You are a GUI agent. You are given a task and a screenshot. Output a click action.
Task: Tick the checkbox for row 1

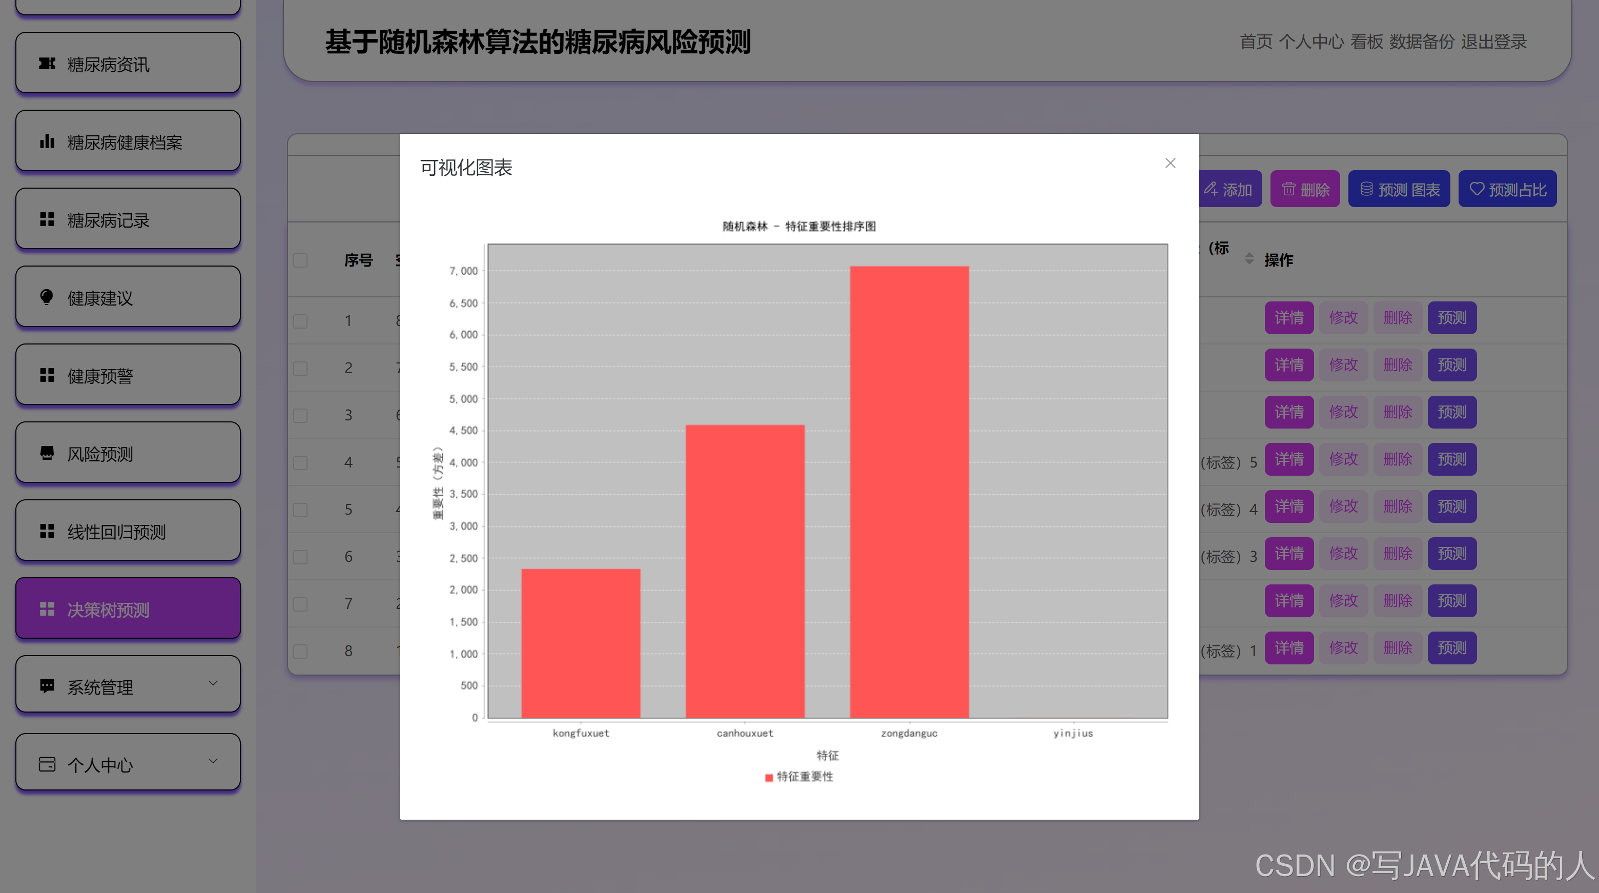[300, 321]
